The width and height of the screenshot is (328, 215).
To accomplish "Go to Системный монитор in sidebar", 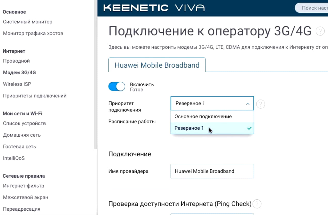I will pos(28,22).
